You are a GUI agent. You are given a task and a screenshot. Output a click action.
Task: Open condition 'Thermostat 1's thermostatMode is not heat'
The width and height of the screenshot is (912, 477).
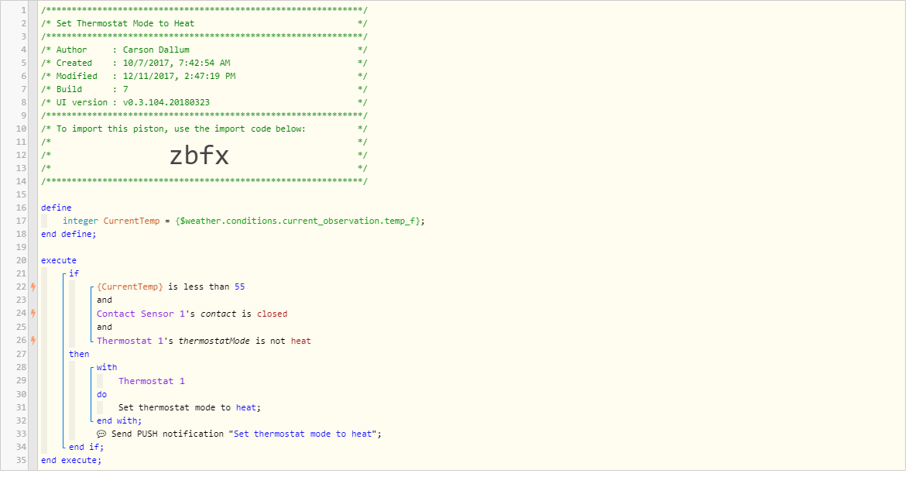tap(204, 341)
